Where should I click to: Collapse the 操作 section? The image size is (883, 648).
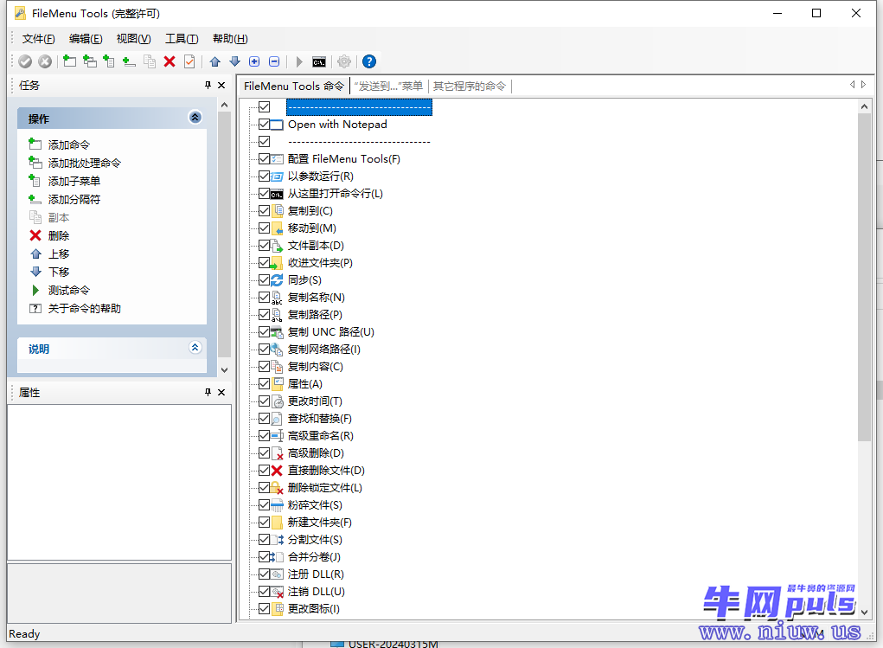pos(195,117)
